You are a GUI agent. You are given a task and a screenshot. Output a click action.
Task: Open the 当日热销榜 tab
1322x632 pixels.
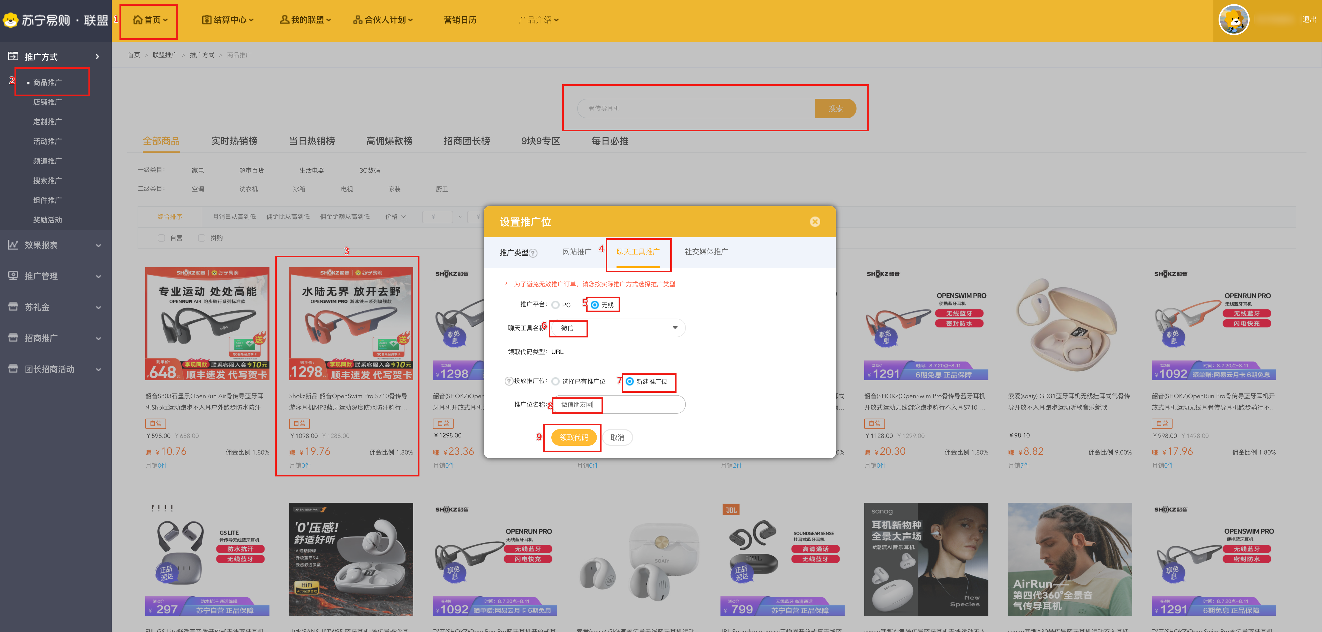312,141
